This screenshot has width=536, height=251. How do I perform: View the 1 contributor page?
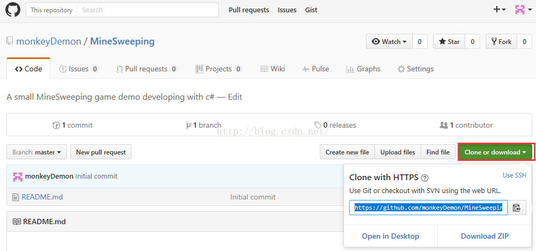(x=466, y=125)
